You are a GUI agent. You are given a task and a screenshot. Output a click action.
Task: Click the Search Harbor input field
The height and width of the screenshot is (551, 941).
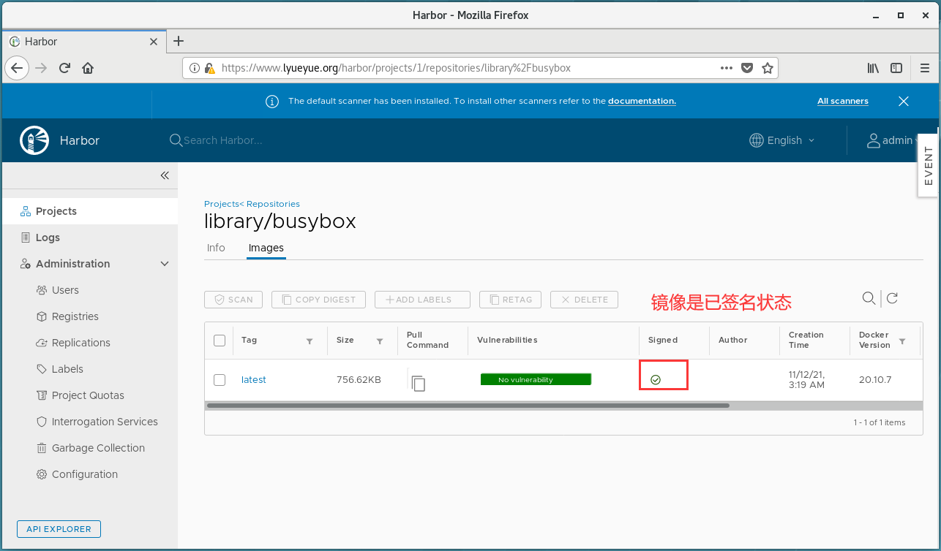pyautogui.click(x=222, y=140)
